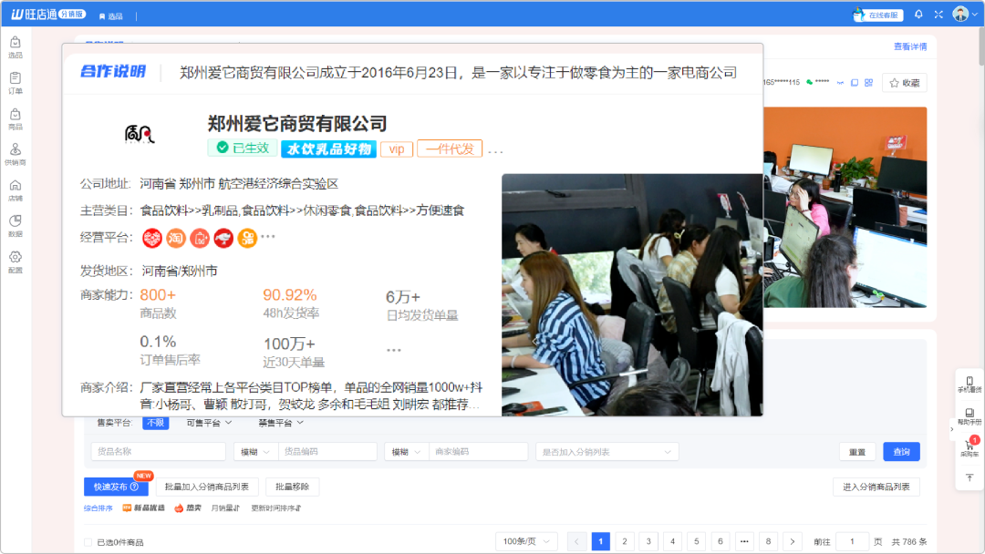The width and height of the screenshot is (985, 554).
Task: Expand more platforms with the ellipsis after the icons
Action: (268, 237)
